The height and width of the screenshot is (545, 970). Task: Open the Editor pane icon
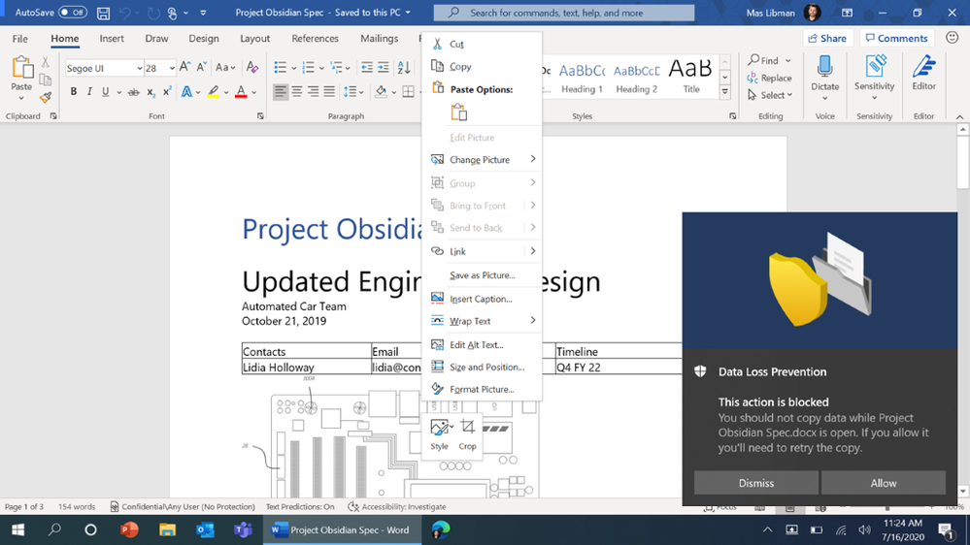point(924,67)
